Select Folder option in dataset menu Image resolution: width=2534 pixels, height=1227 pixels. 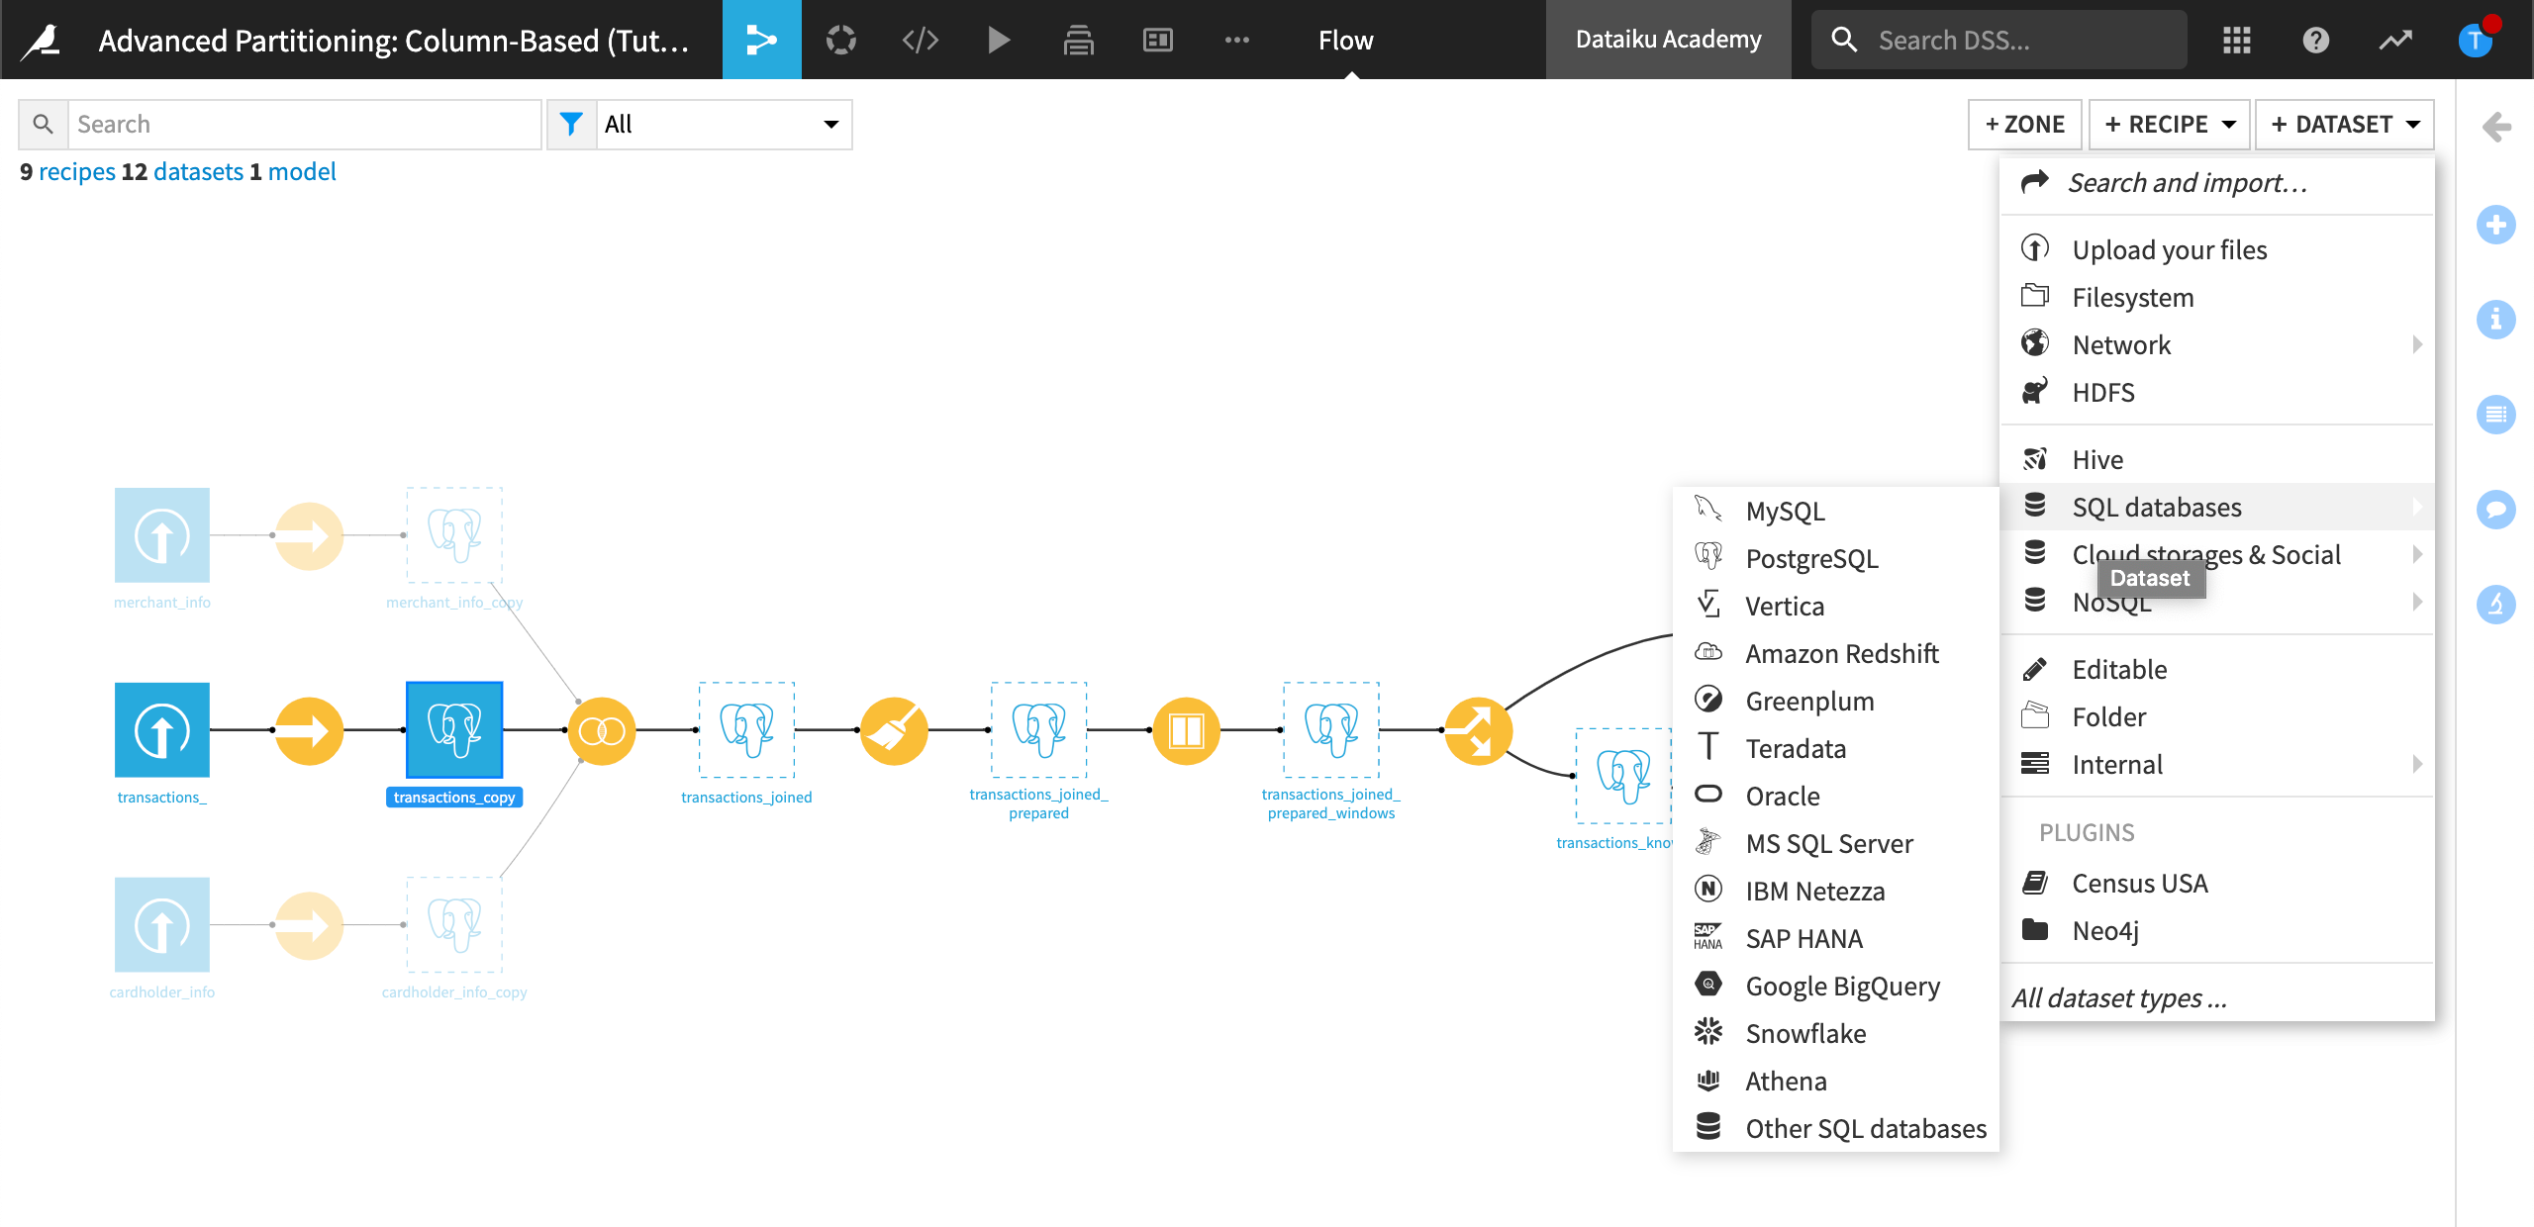(2217, 716)
